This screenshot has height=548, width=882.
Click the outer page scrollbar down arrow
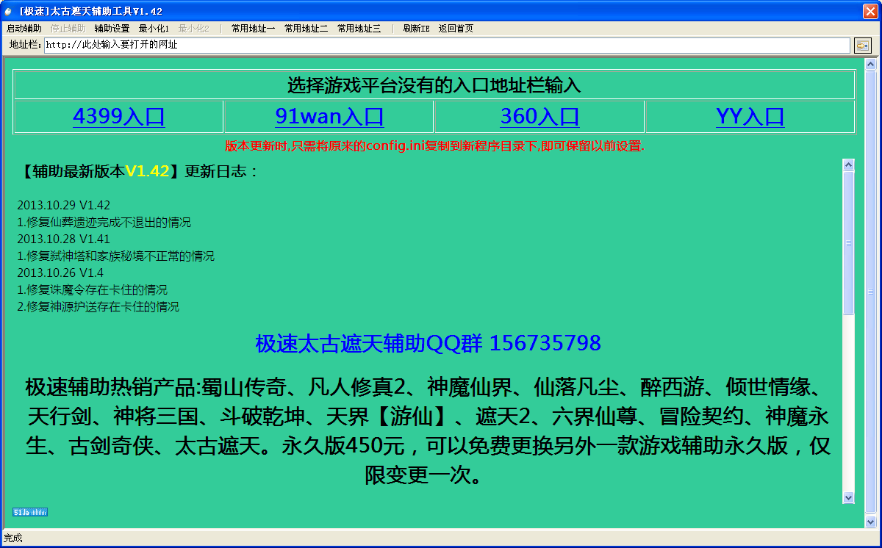point(871,521)
